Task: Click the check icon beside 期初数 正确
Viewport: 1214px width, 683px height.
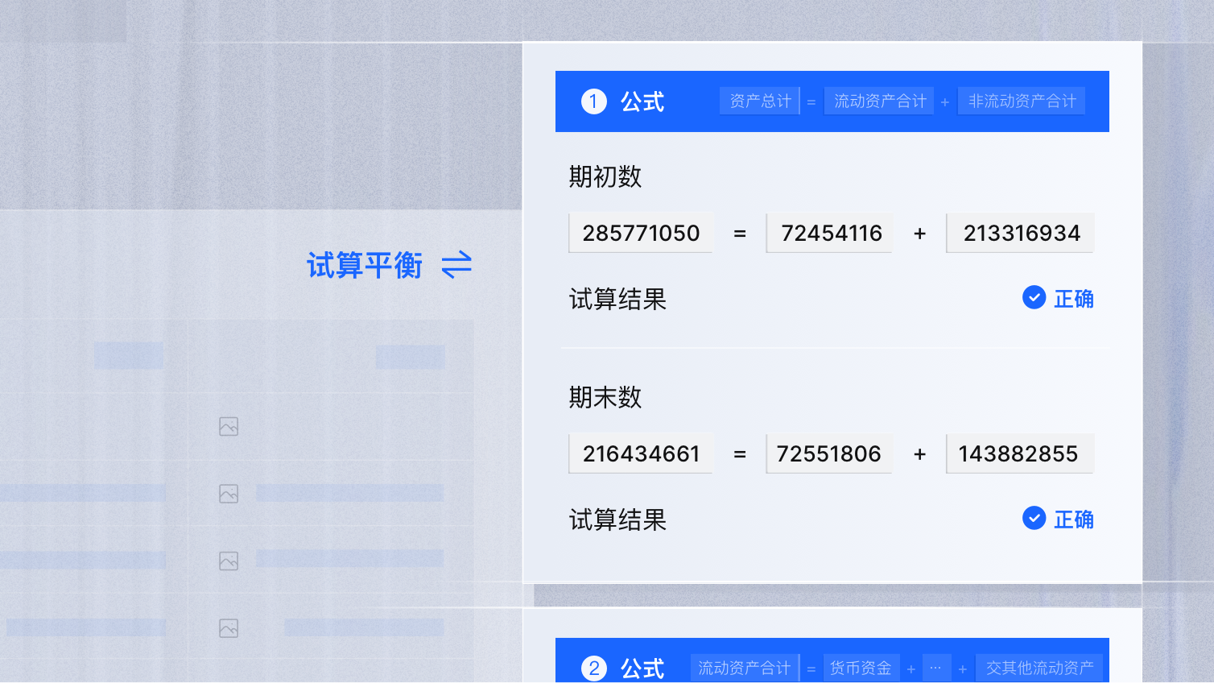Action: [x=1034, y=297]
